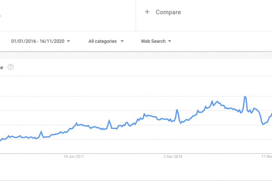Image resolution: width=272 pixels, height=181 pixels.
Task: Click the broad hump before the tallest peak
Action: tap(217, 102)
